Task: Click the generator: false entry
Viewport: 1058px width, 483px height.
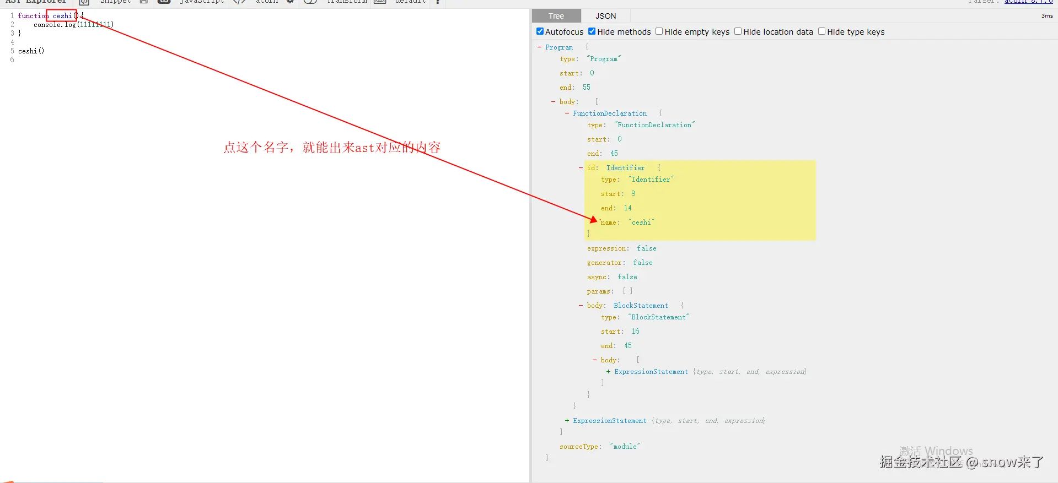Action: point(620,263)
